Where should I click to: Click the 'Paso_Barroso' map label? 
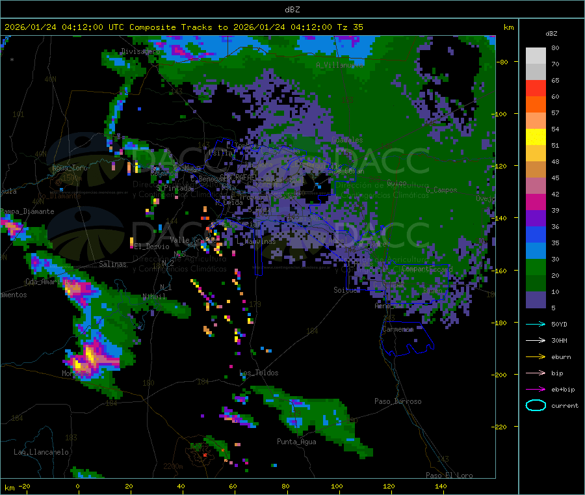398,401
